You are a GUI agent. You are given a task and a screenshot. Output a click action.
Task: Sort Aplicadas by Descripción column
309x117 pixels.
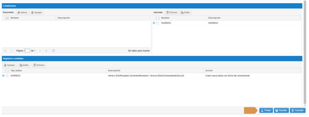(253, 18)
